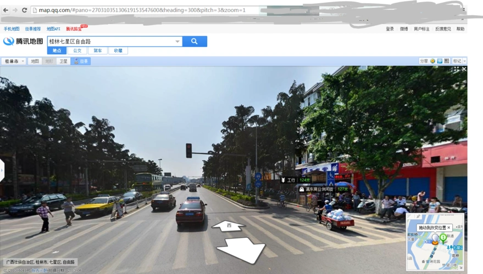Select the 驾车 driving tab

[x=98, y=50]
